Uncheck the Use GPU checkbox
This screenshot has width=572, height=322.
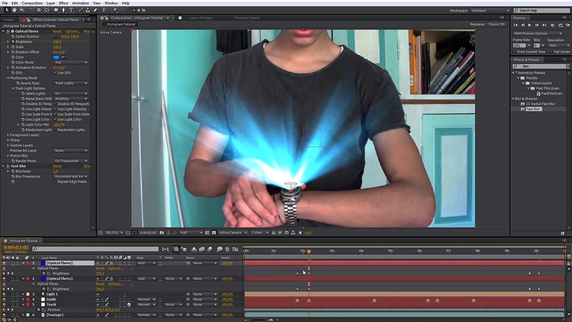click(55, 73)
